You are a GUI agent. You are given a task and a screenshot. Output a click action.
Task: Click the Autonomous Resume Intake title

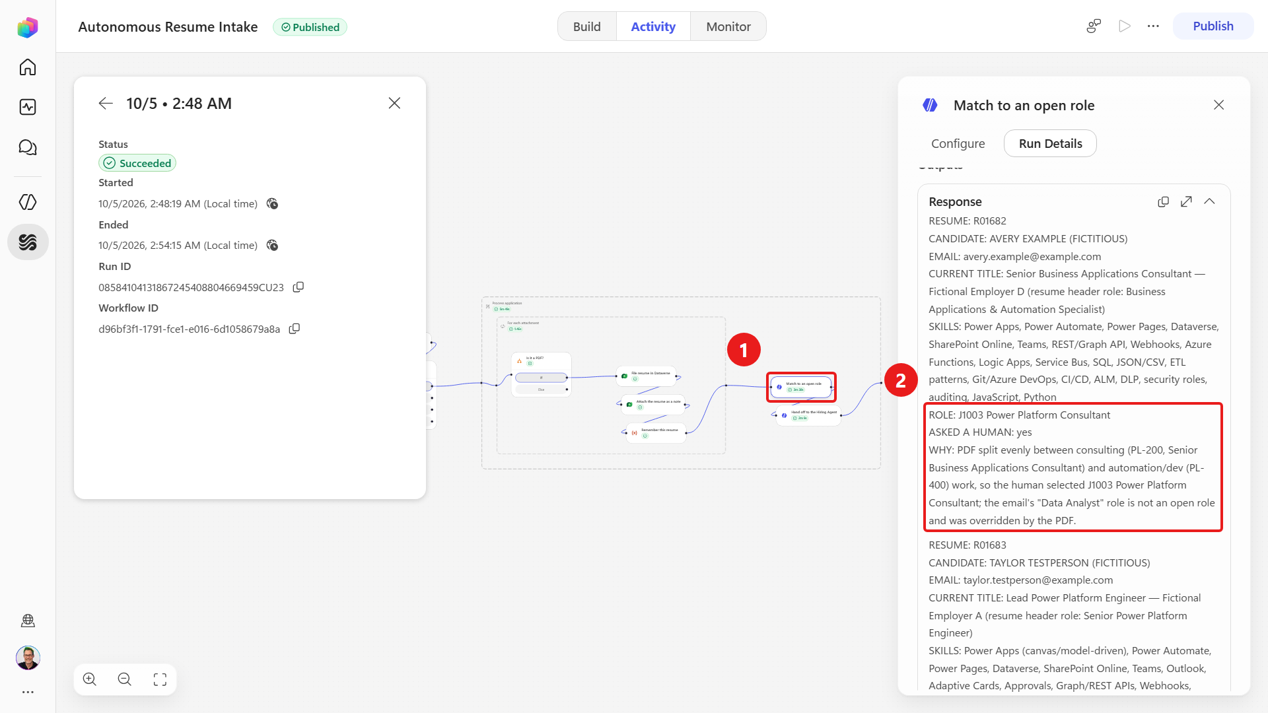[168, 27]
